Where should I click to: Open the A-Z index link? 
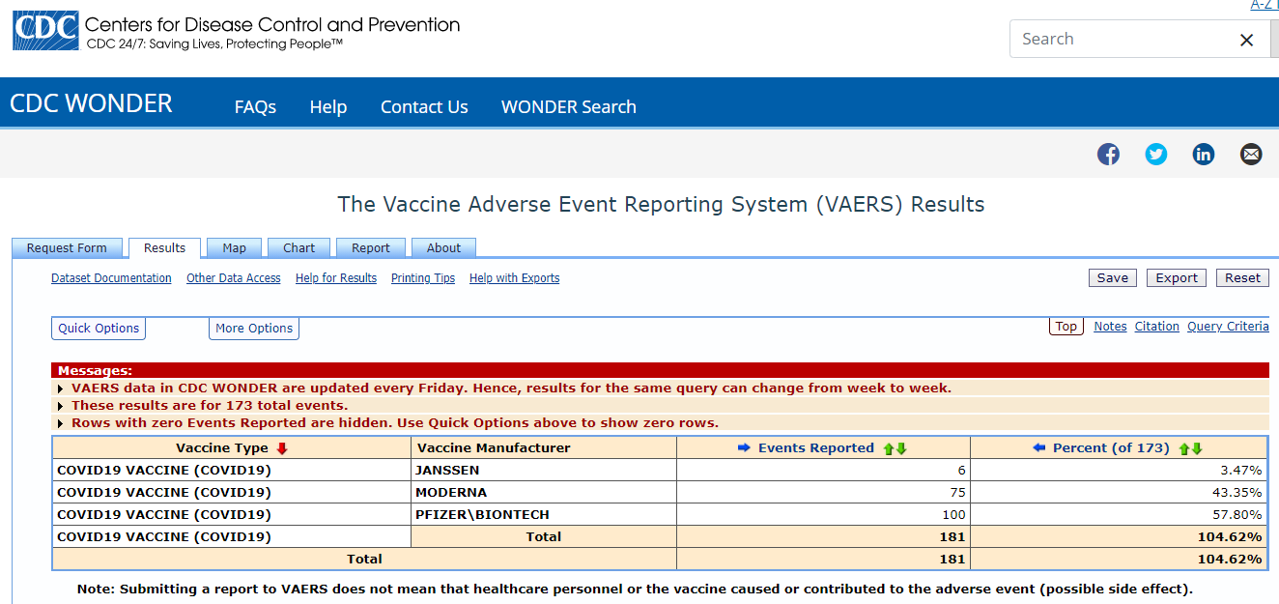(1265, 5)
